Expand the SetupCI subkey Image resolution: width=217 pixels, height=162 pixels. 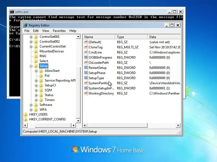[x=36, y=86]
